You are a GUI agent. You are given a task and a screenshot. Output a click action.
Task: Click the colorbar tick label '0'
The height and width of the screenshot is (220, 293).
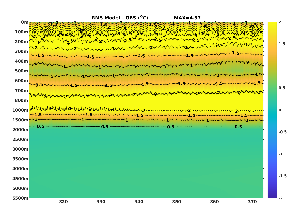point(280,110)
